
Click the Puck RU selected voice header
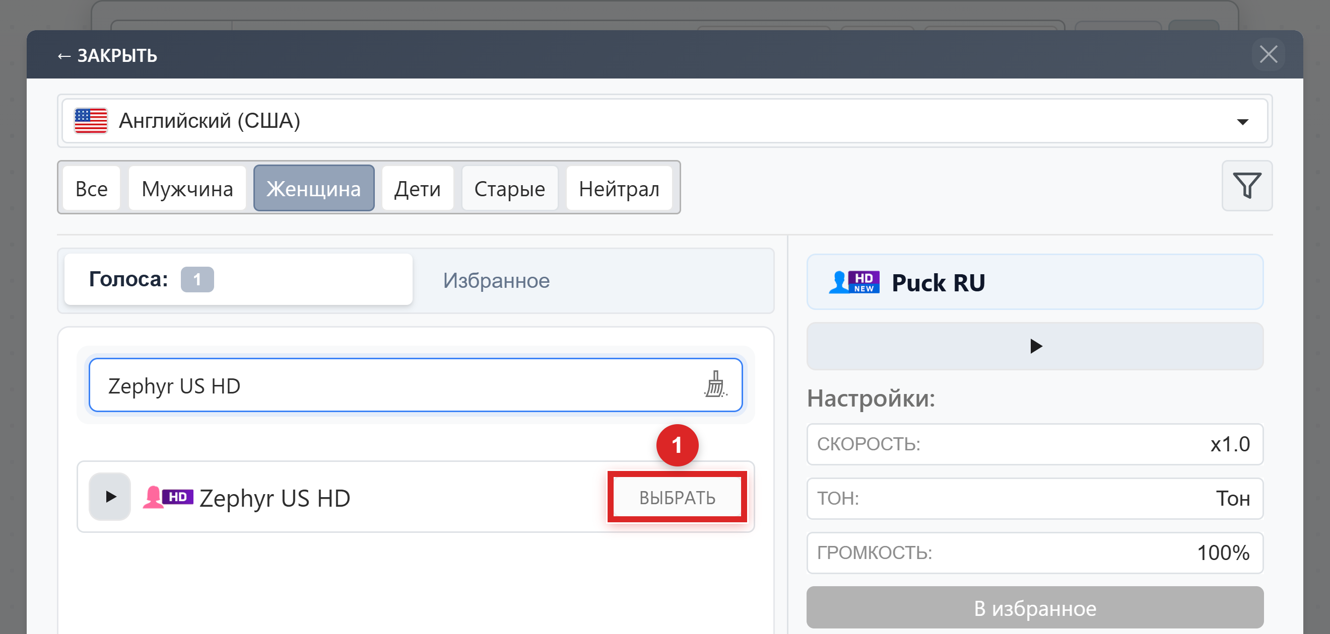[1034, 282]
